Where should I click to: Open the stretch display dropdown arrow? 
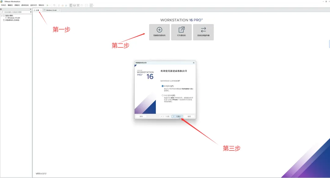pyautogui.click(x=94, y=5)
